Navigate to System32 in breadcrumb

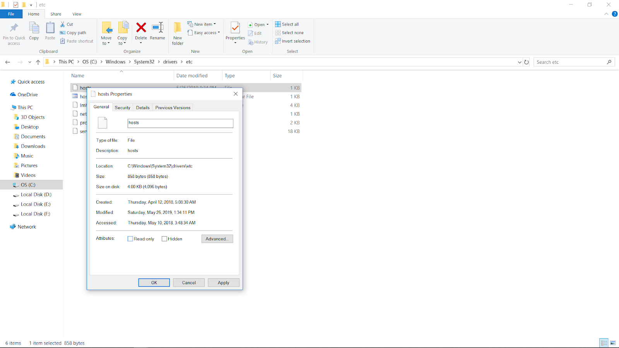pyautogui.click(x=144, y=62)
